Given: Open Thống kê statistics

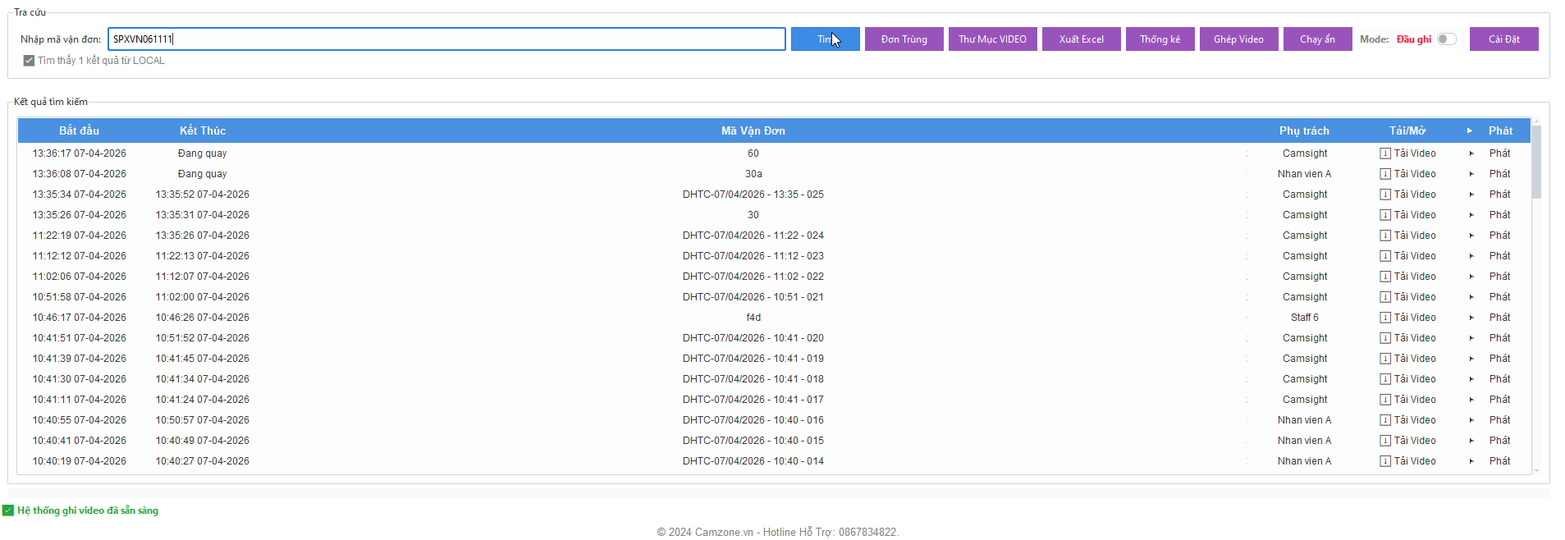Looking at the screenshot, I should (1160, 39).
